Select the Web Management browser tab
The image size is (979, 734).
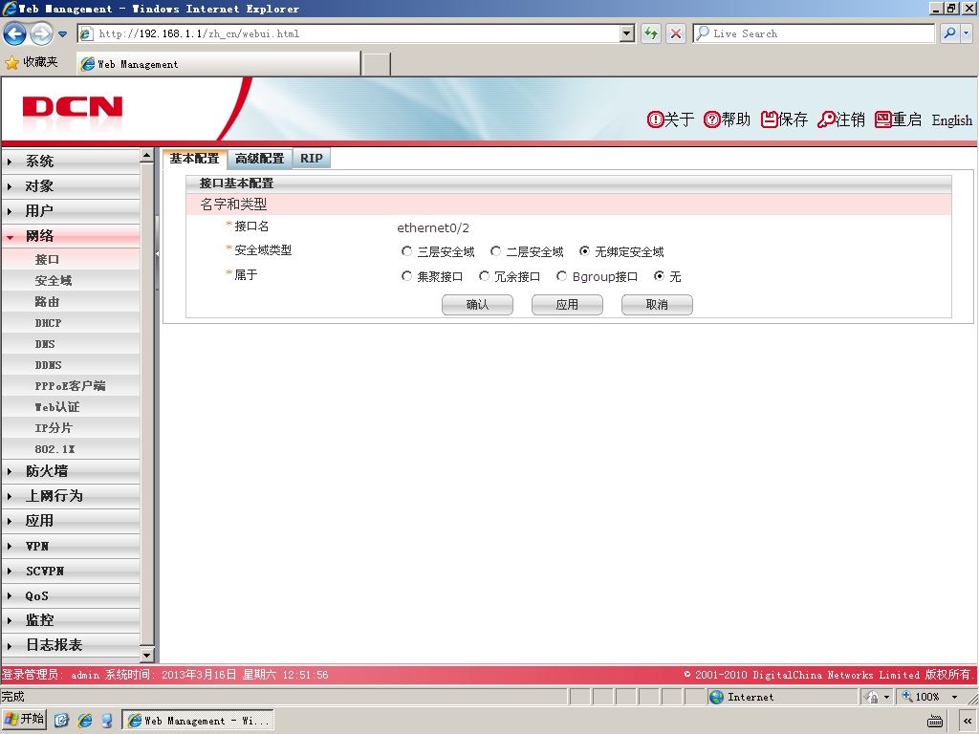[219, 64]
